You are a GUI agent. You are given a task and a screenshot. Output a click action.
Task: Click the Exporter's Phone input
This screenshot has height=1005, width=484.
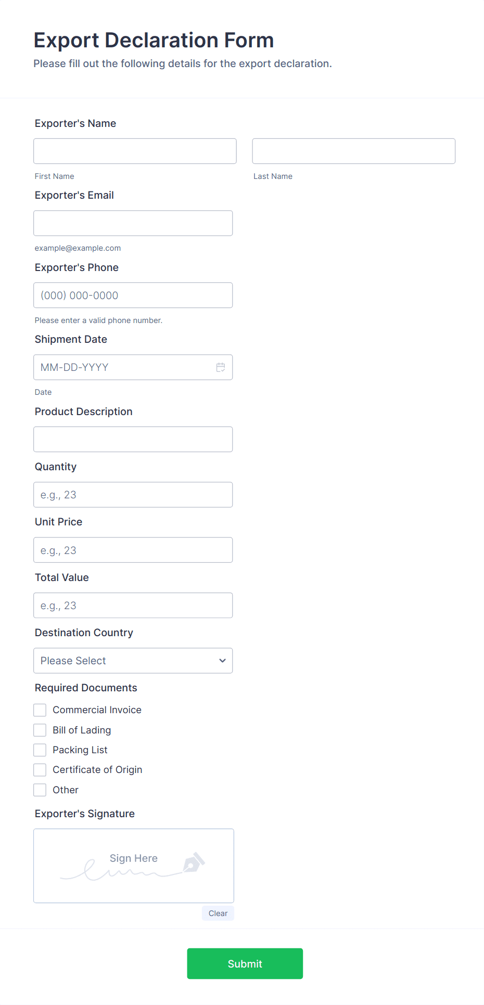[133, 295]
